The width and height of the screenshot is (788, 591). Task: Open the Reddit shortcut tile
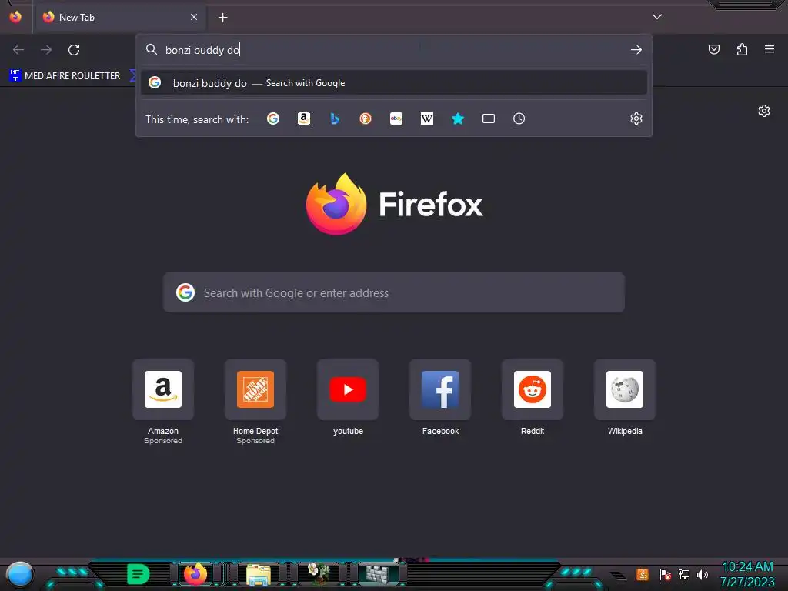pyautogui.click(x=533, y=389)
